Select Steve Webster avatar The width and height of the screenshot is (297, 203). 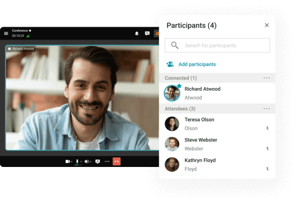172,144
